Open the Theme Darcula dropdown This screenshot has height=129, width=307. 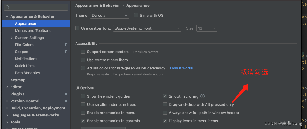click(110, 15)
